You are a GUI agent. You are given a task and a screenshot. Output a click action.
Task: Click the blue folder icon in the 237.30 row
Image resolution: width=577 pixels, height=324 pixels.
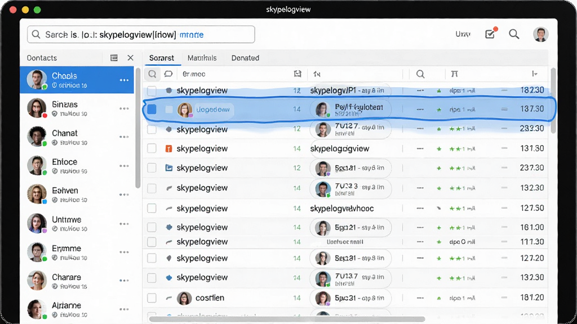169,168
